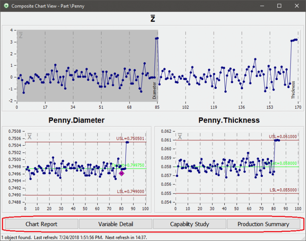
Task: Click the vertical Diameter label in Z chart
Action: tap(155, 90)
